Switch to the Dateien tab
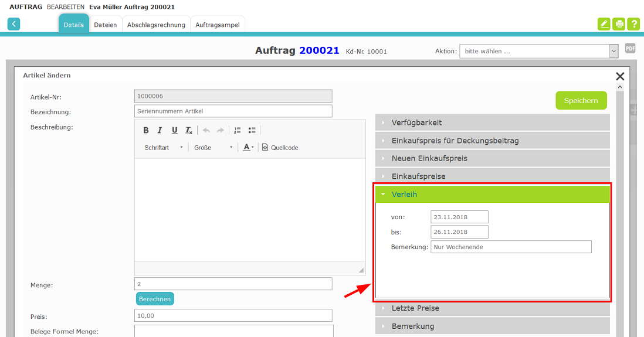The image size is (644, 337). point(106,25)
